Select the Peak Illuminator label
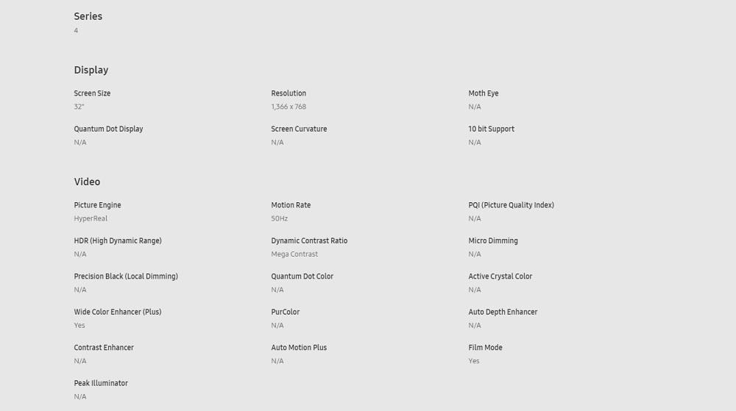The height and width of the screenshot is (411, 736). (101, 383)
